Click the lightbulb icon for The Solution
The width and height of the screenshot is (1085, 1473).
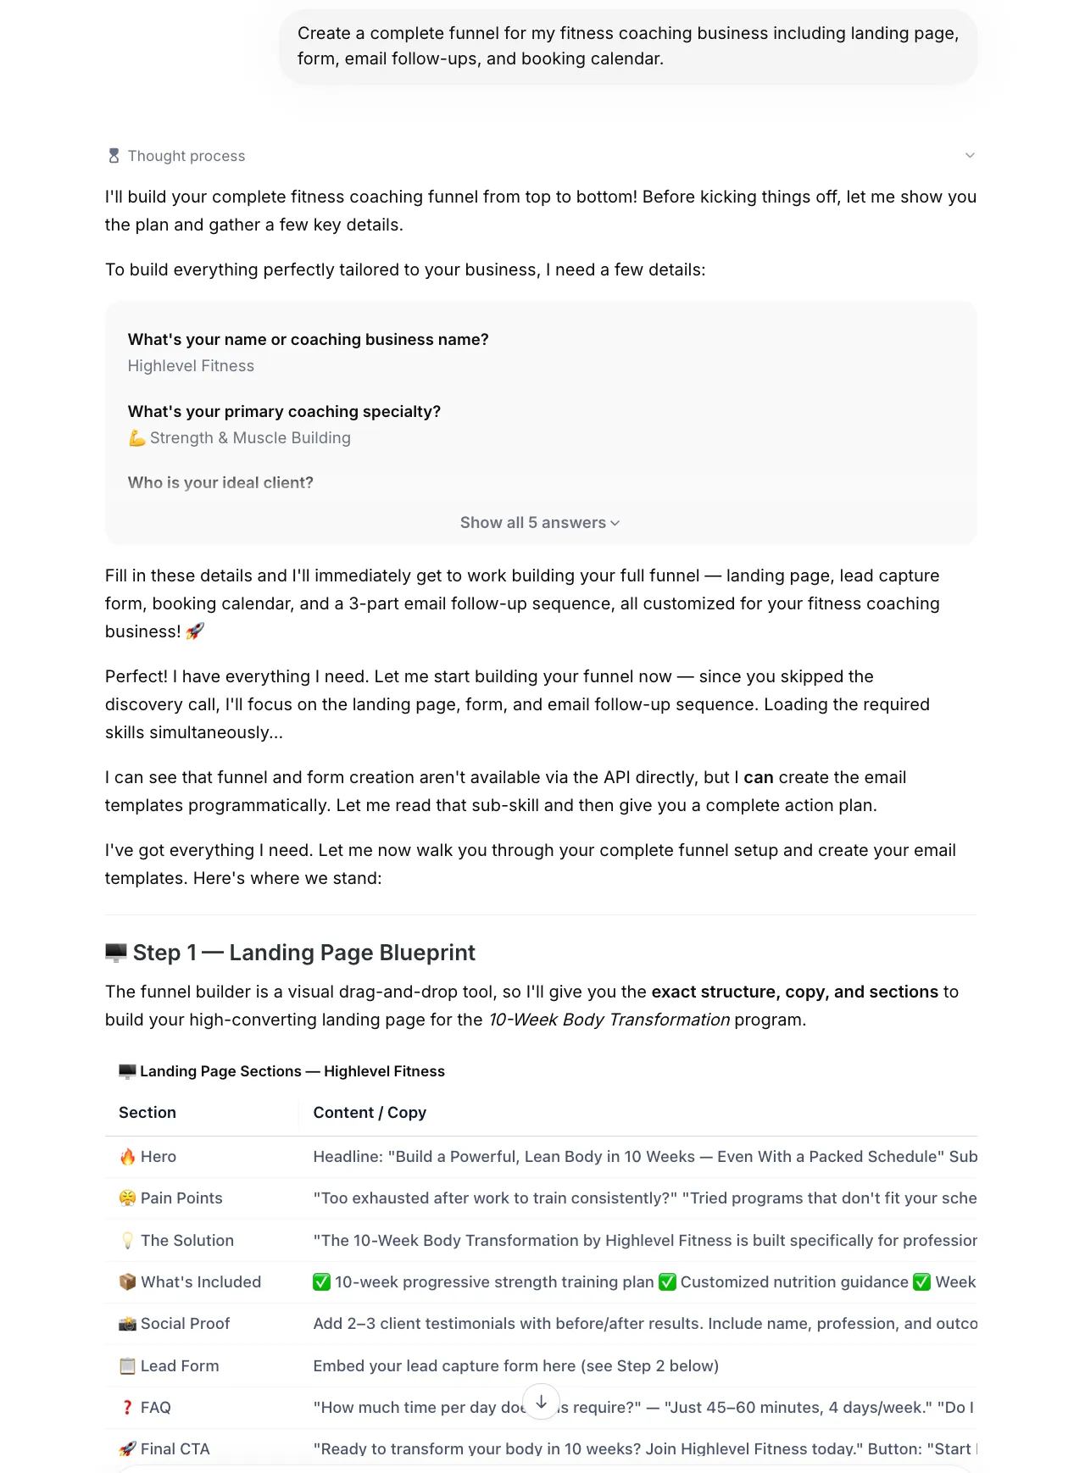(127, 1241)
